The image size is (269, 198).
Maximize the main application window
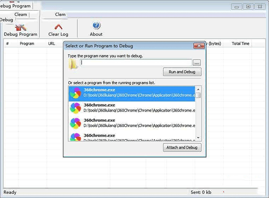[x=248, y=7]
